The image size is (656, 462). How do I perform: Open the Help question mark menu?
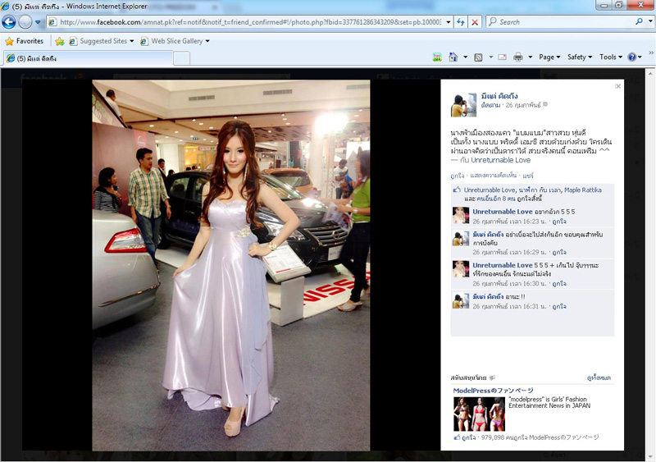634,57
